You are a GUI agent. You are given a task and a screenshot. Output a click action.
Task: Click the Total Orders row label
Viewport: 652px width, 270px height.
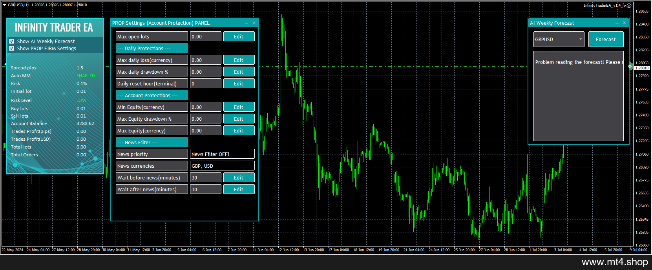pyautogui.click(x=24, y=155)
